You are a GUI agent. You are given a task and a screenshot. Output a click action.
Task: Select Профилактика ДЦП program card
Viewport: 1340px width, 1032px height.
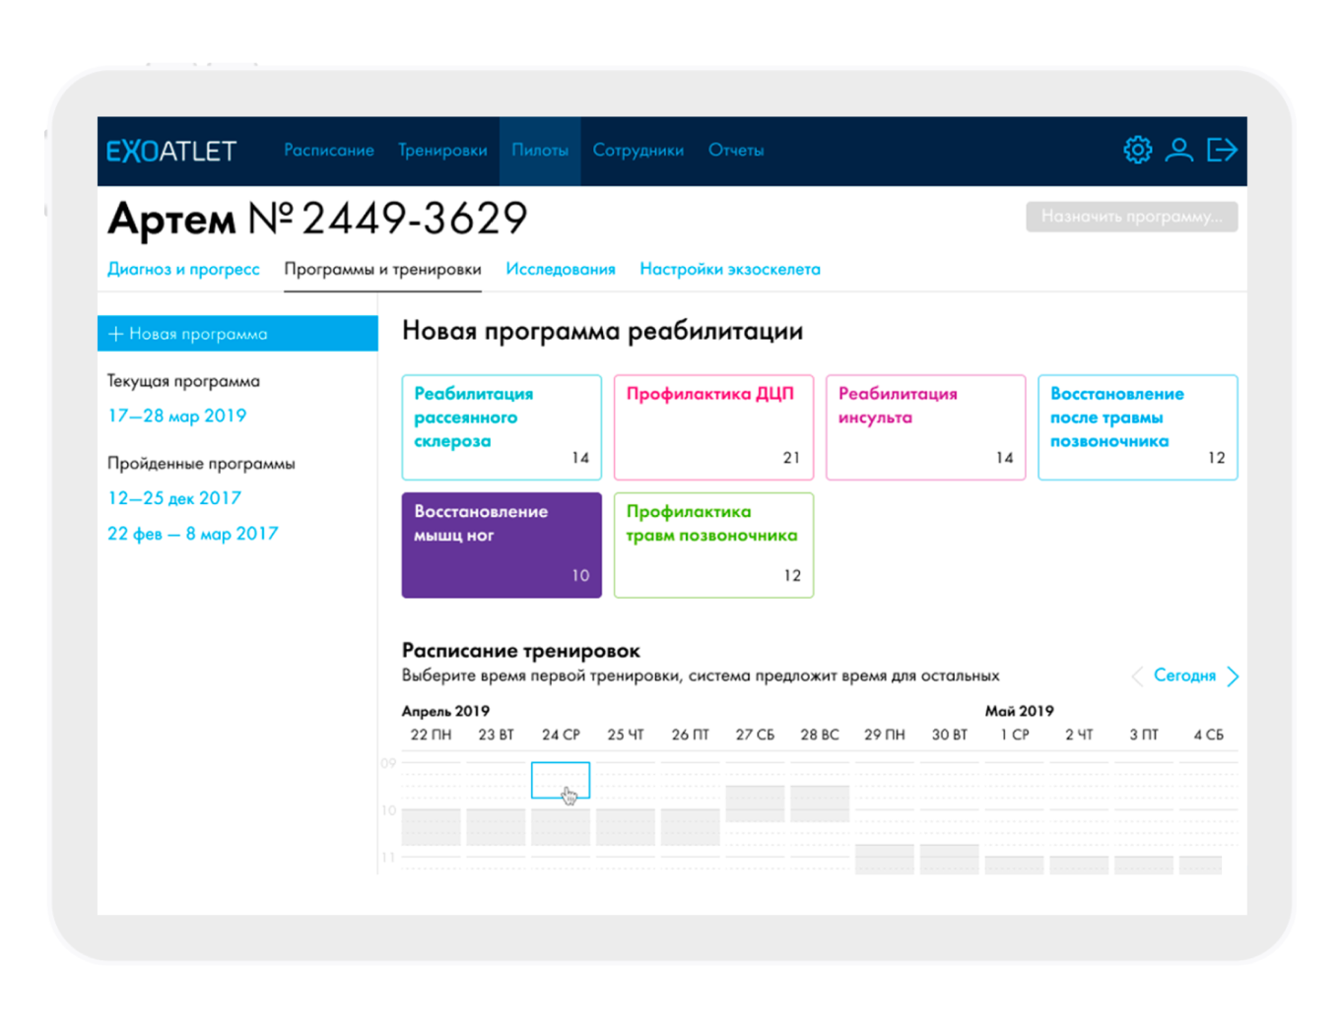coord(714,427)
